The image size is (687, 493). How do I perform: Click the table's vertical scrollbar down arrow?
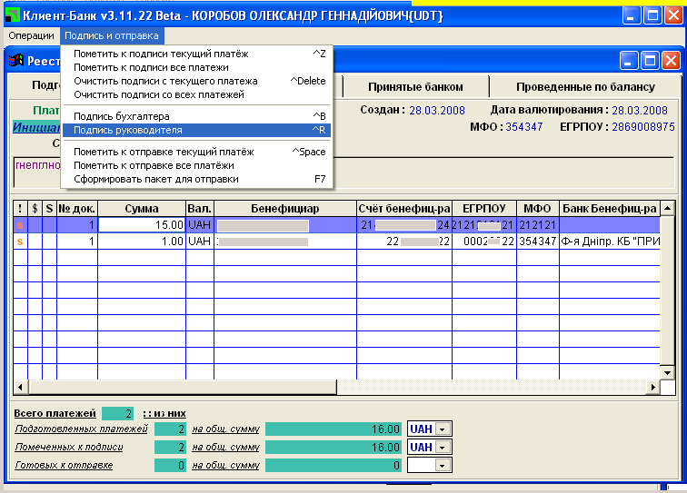pos(668,372)
